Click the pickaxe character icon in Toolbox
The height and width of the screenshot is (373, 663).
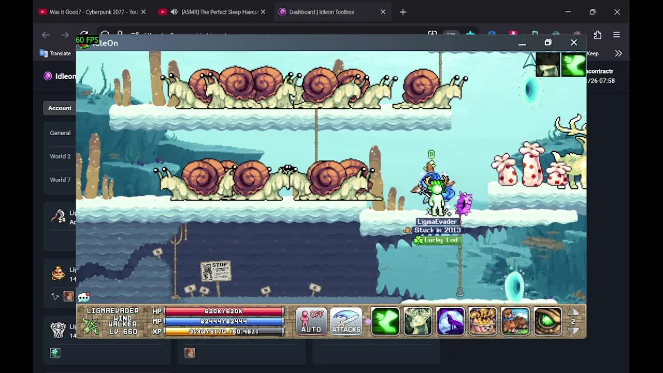tap(58, 216)
